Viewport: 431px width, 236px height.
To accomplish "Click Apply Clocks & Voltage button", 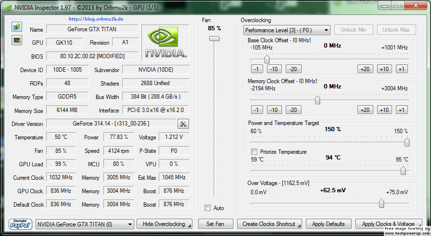I will tap(388, 224).
